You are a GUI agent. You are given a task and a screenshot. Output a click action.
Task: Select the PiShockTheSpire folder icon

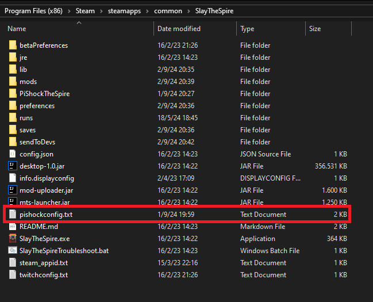(13, 94)
